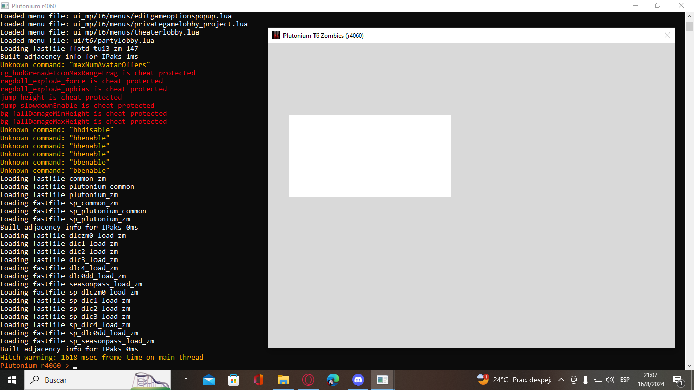
Task: Click "Loading fastfile sp_seasonpass_load_zm" line
Action: tap(77, 341)
